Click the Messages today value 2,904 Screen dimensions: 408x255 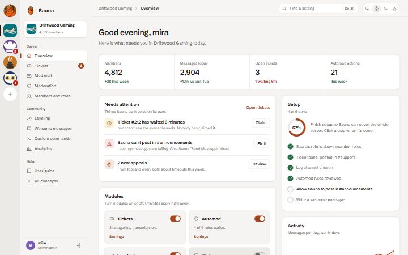[x=190, y=73]
